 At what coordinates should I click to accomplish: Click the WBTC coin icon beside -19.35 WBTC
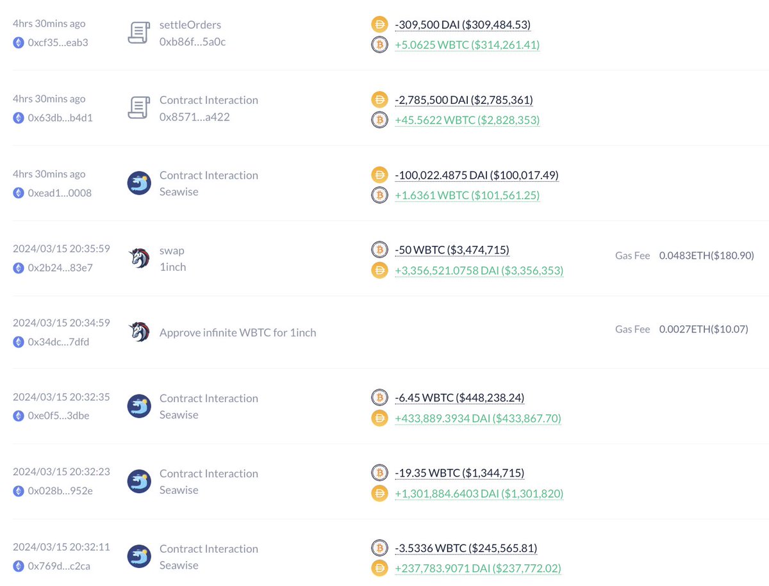tap(380, 473)
